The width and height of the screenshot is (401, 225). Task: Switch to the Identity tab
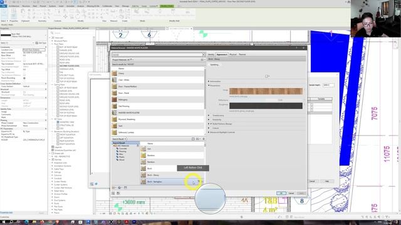(x=211, y=54)
